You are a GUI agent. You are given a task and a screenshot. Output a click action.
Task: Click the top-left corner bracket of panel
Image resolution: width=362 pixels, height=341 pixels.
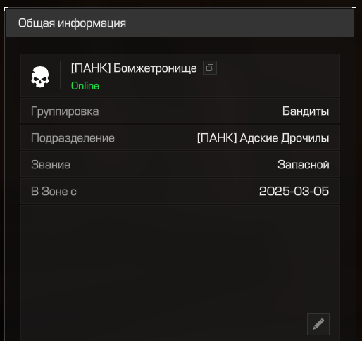[x=6, y=9]
